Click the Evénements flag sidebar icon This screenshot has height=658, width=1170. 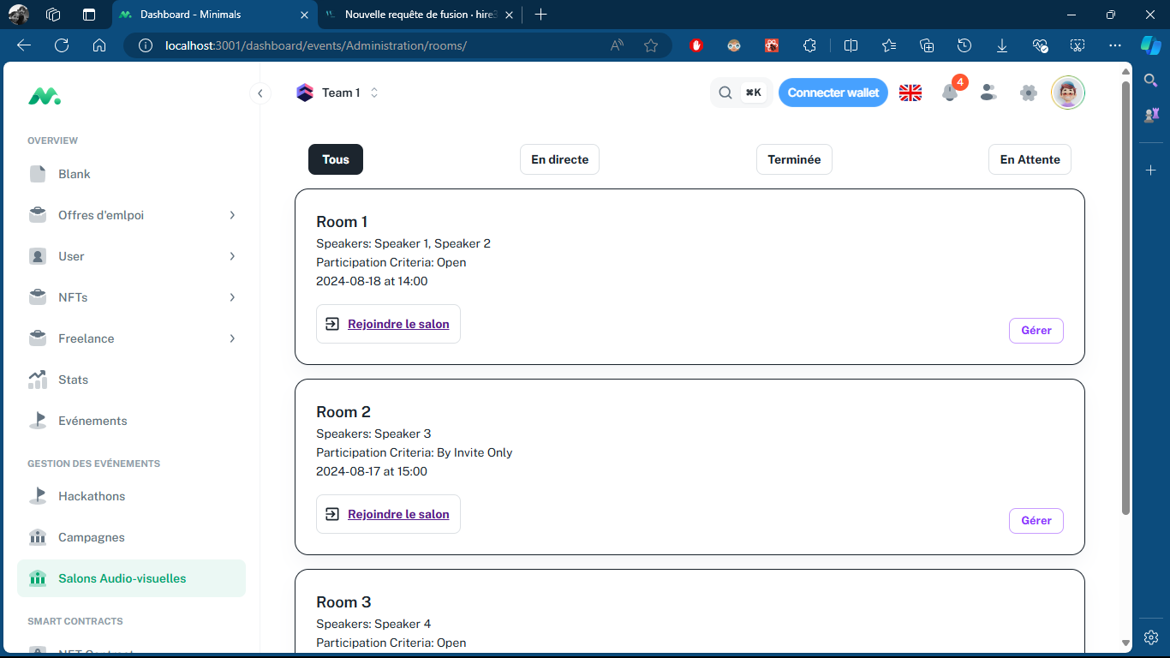tap(38, 421)
